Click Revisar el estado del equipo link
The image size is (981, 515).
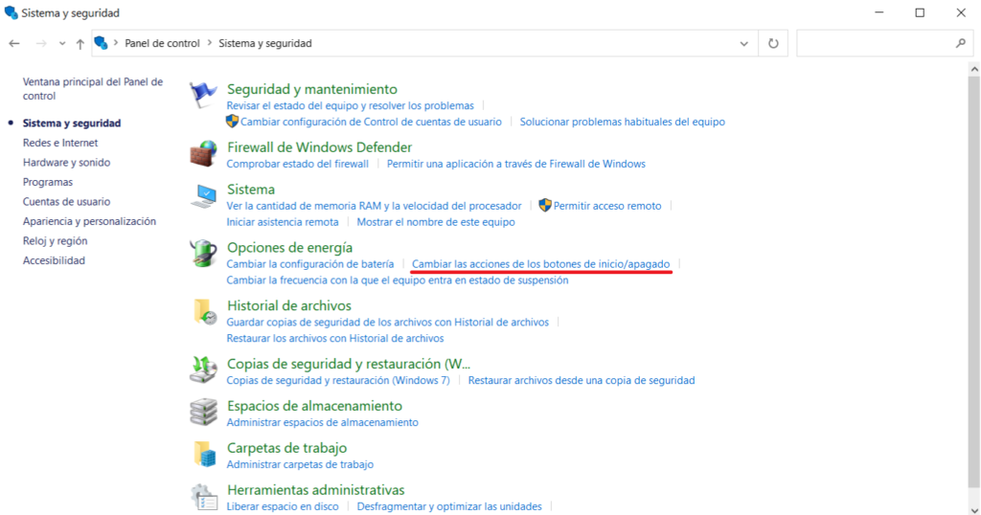[351, 105]
